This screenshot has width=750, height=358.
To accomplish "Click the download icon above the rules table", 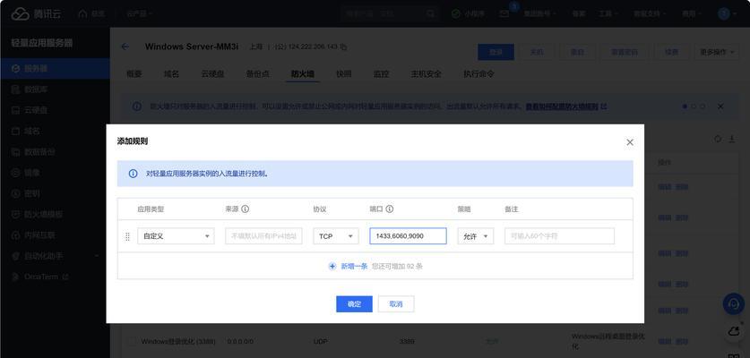I will point(731,139).
